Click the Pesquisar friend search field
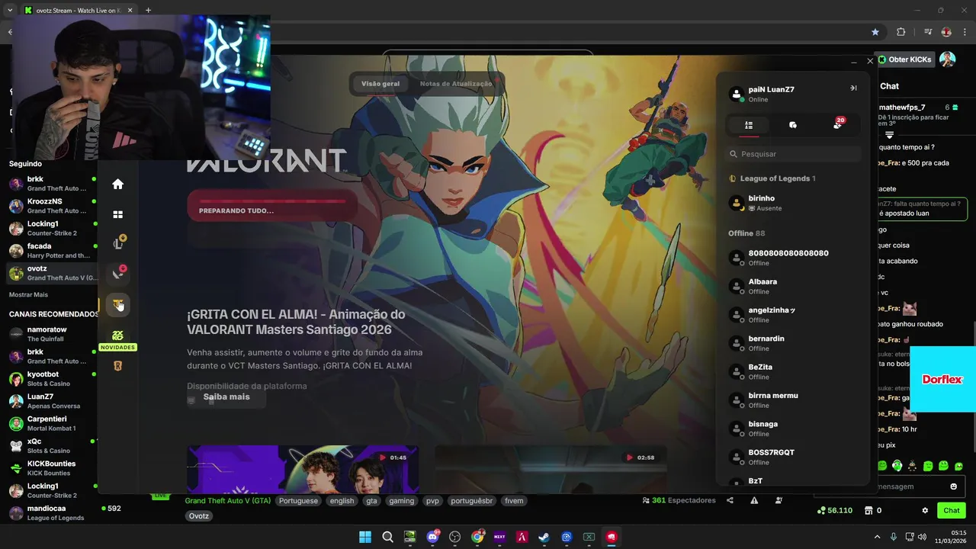976x549 pixels. (x=793, y=154)
